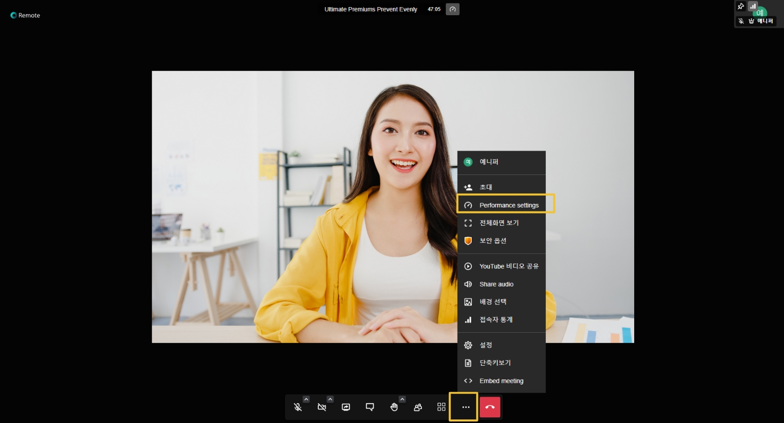This screenshot has height=423, width=784.
Task: Click connection signal bars on thumbnail
Action: pos(753,7)
